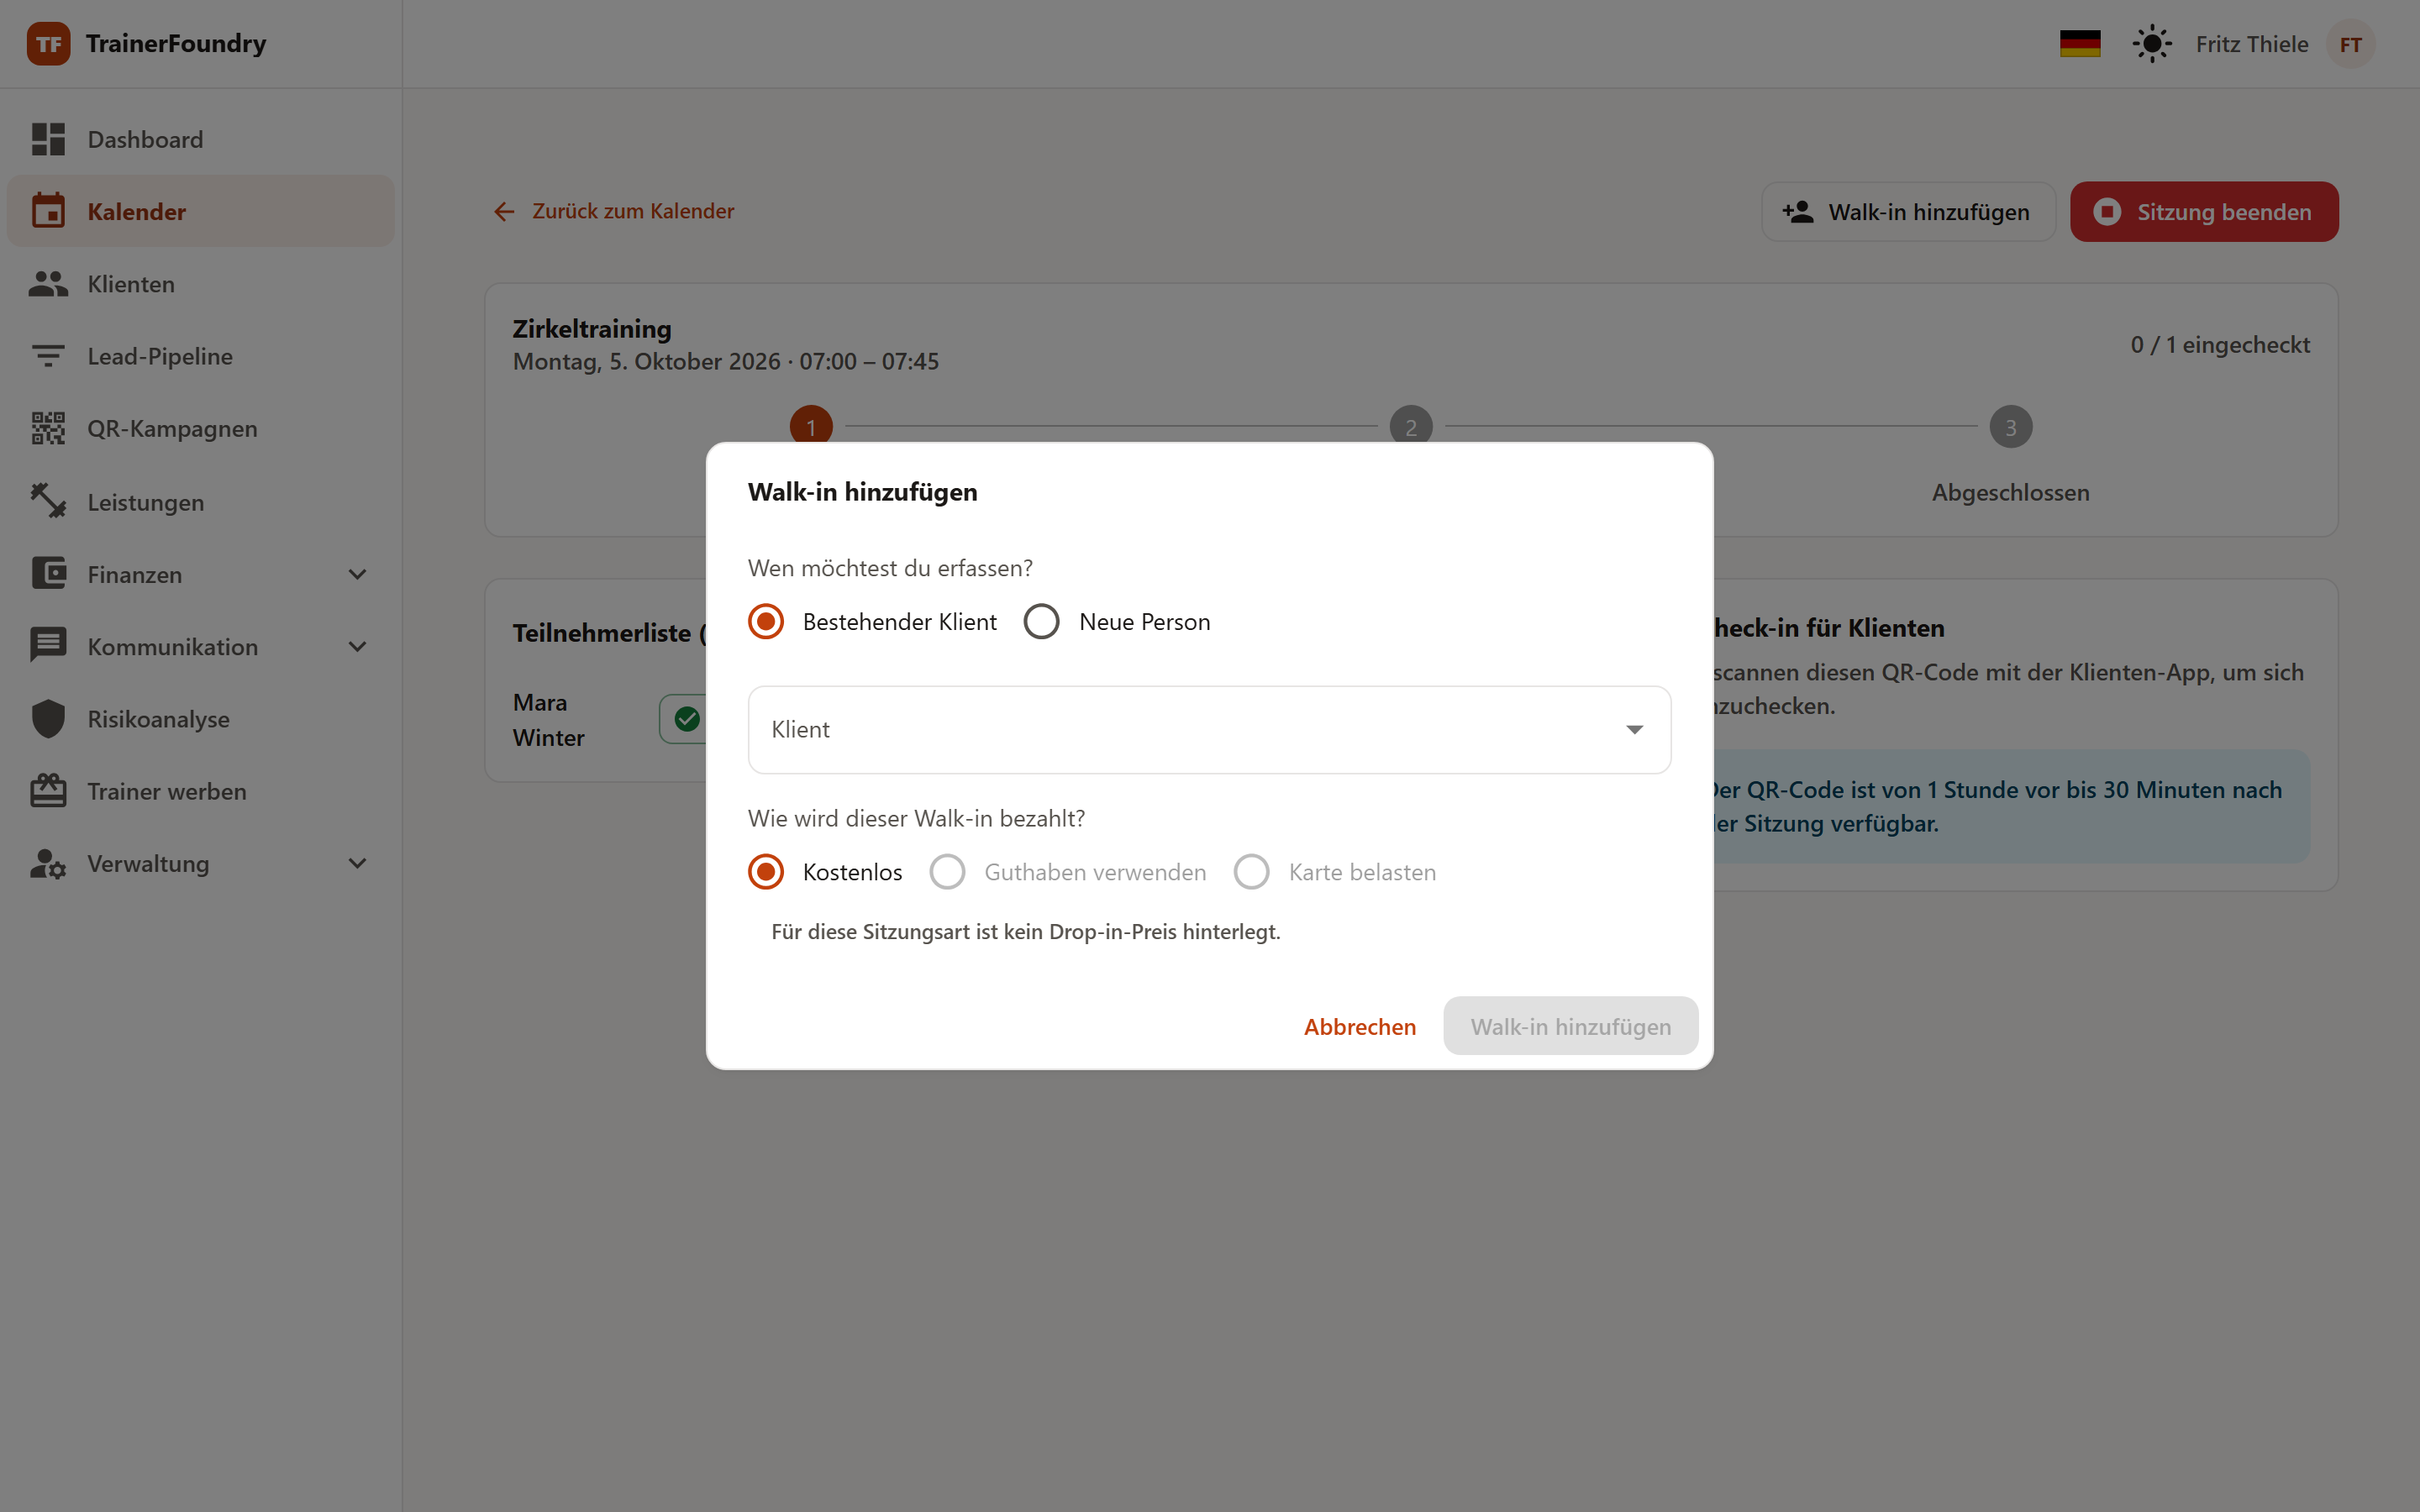The height and width of the screenshot is (1512, 2420).
Task: Open Risikoanalyse menu item
Action: [200, 719]
